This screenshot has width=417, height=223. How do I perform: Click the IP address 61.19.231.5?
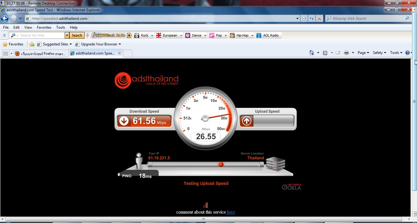[x=159, y=158]
